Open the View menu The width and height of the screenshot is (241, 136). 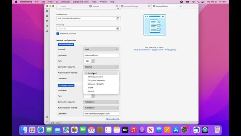pos(50,2)
